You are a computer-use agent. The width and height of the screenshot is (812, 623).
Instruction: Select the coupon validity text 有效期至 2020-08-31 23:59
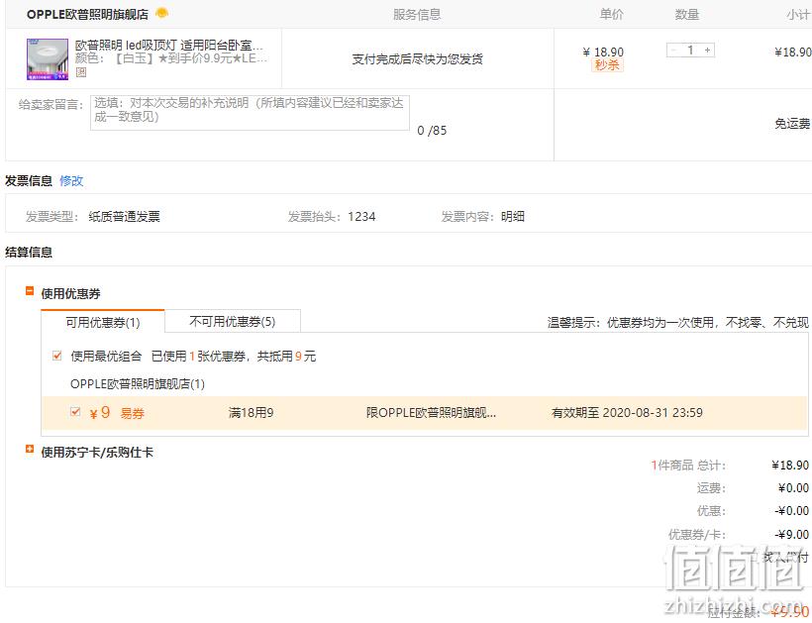click(627, 413)
